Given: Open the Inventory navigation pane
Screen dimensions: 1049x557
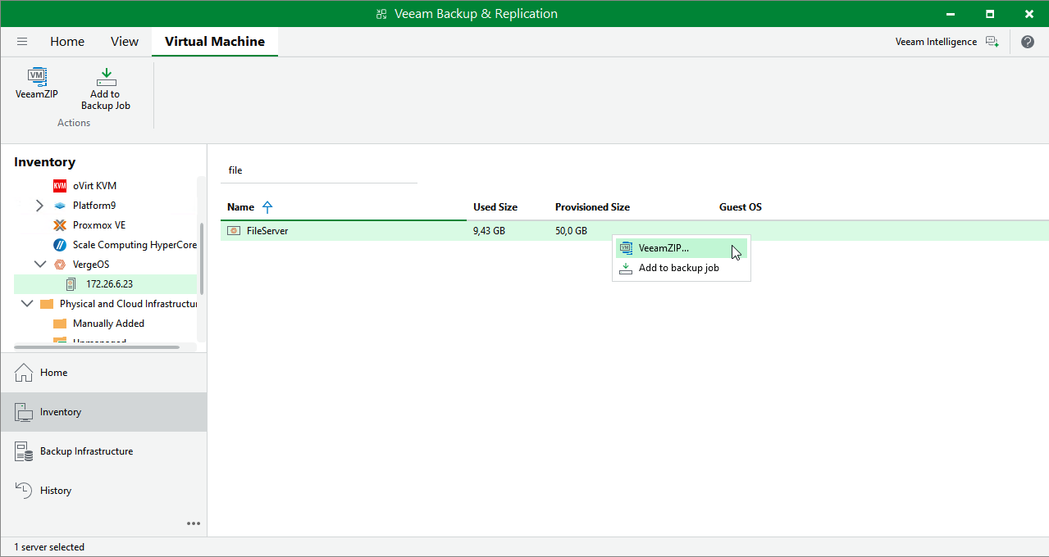Looking at the screenshot, I should tap(103, 412).
